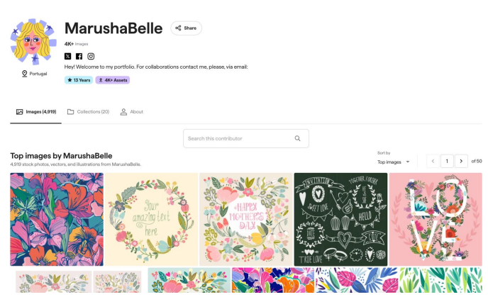This screenshot has width=488, height=297.
Task: Go to previous page arrow
Action: pyautogui.click(x=433, y=161)
